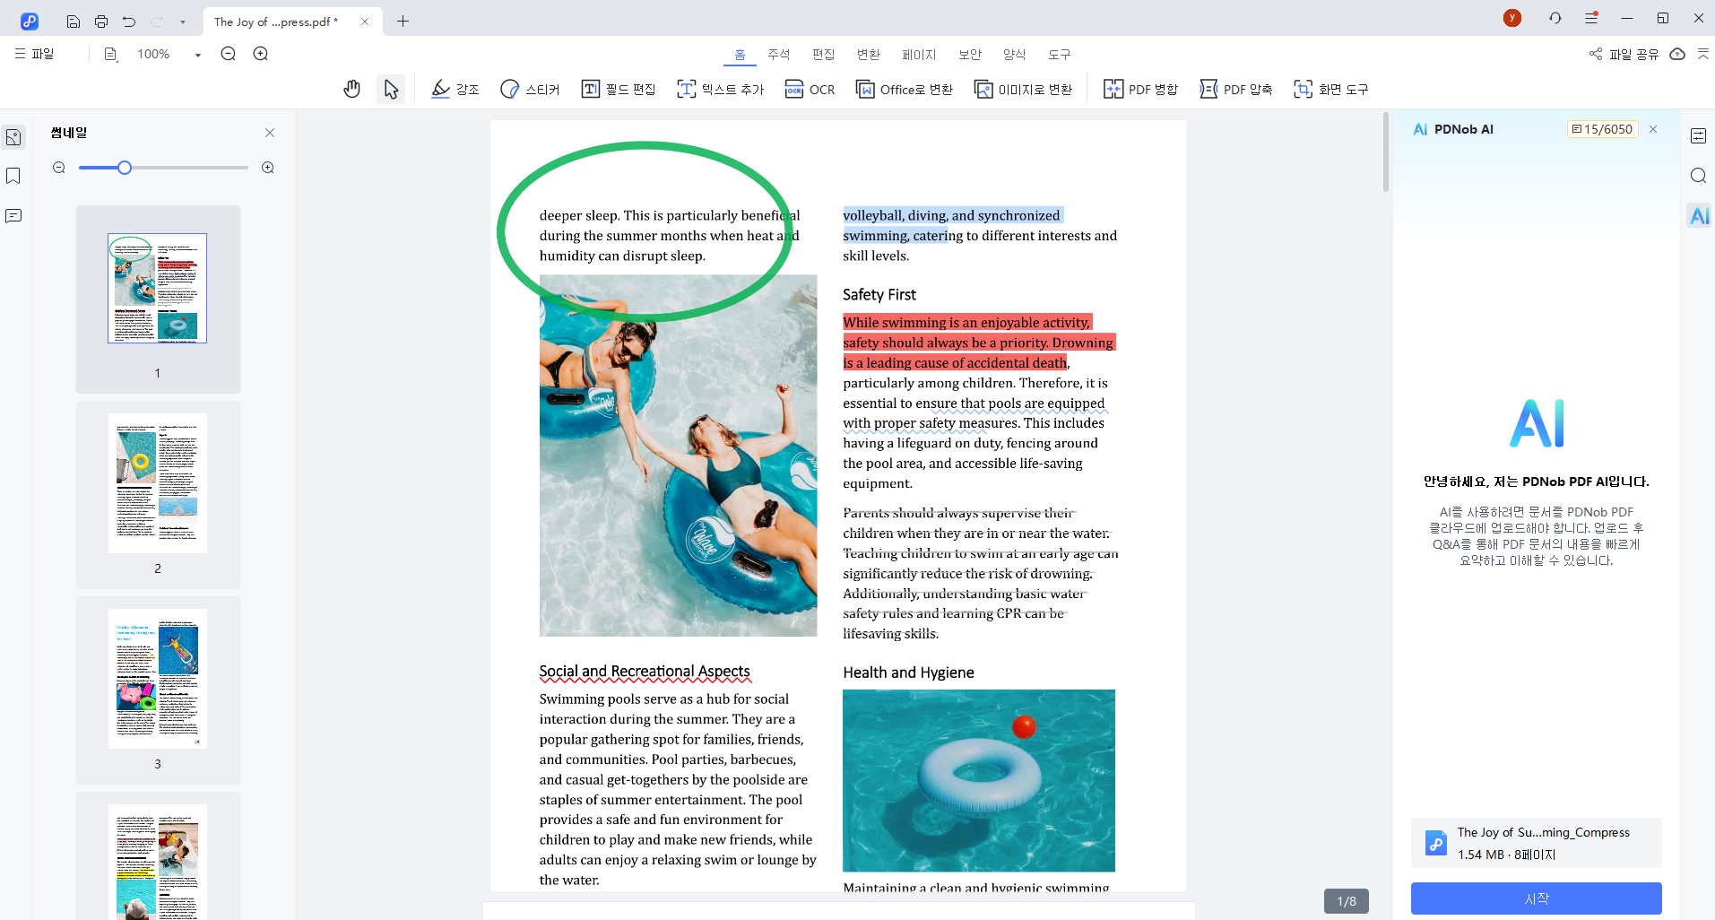Open the search icon in right sidebar
Viewport: 1715px width, 920px height.
pos(1698,176)
